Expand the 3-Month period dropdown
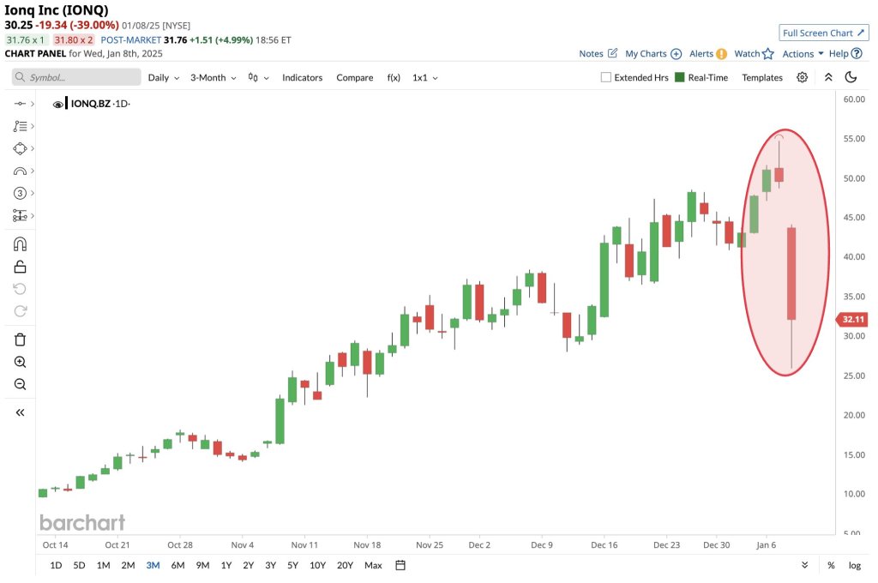The width and height of the screenshot is (878, 583). (x=213, y=77)
